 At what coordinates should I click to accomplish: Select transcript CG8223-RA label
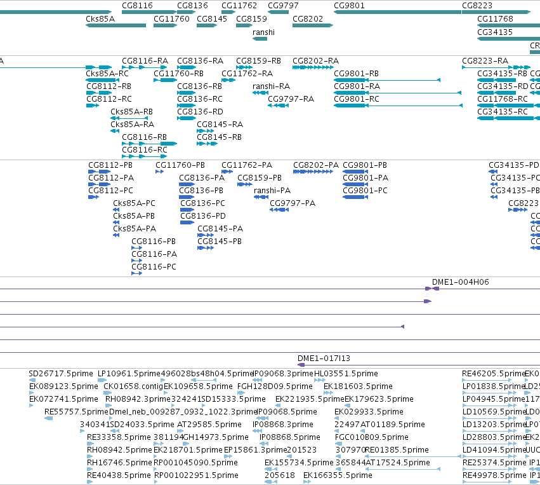485,61
